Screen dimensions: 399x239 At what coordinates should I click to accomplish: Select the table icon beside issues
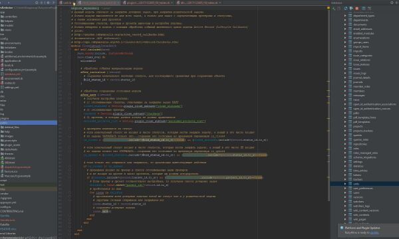click(x=350, y=68)
